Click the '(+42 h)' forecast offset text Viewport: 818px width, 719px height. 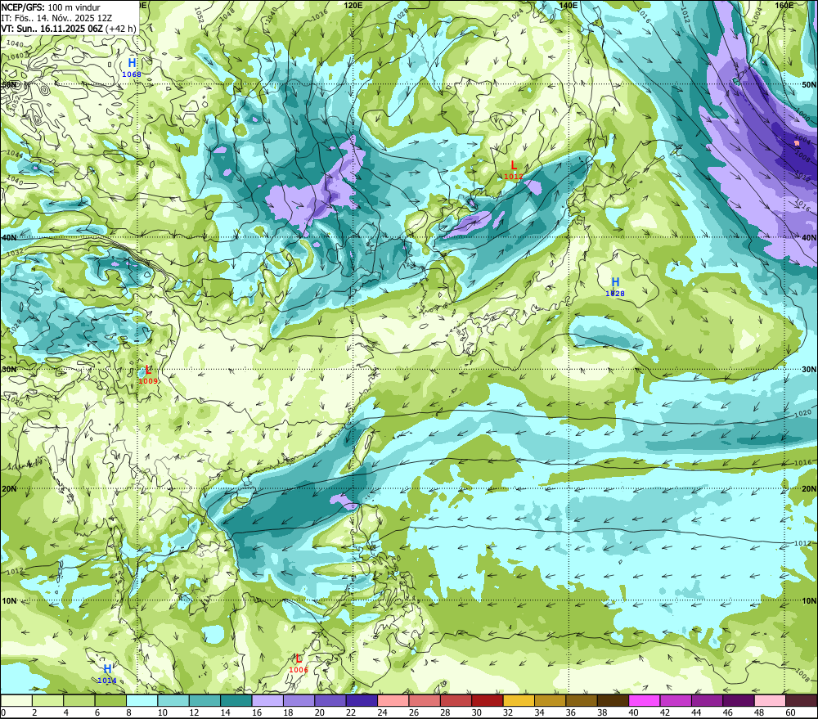pos(121,28)
